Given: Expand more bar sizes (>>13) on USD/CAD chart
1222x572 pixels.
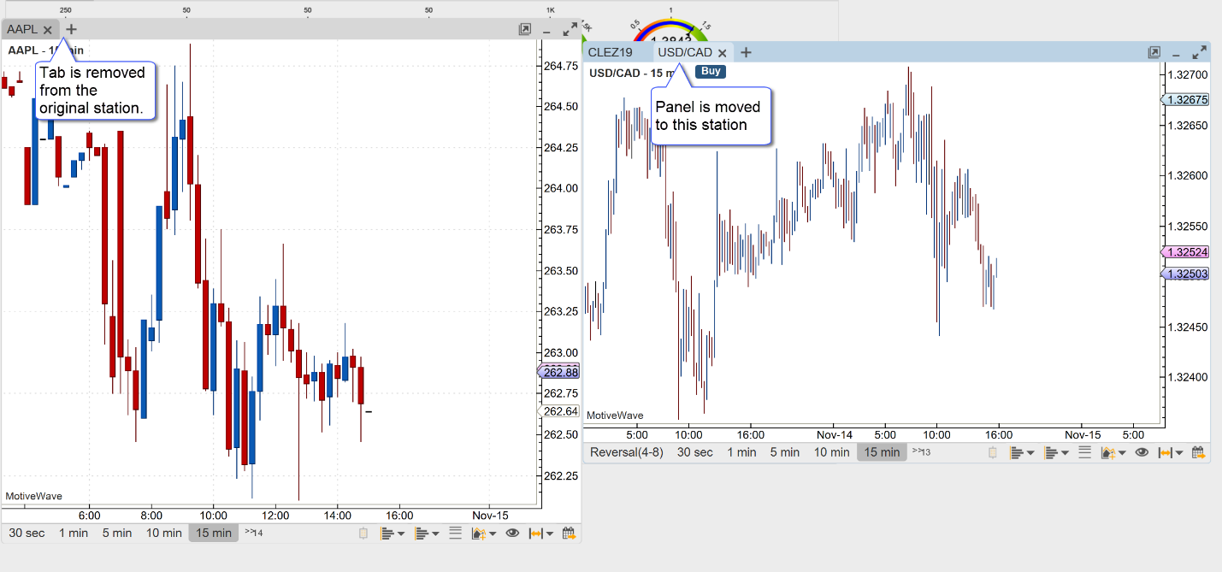Looking at the screenshot, I should (x=921, y=451).
